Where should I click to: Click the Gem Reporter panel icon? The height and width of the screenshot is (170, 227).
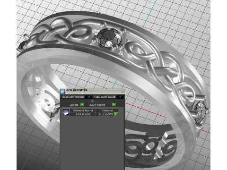pos(62,91)
